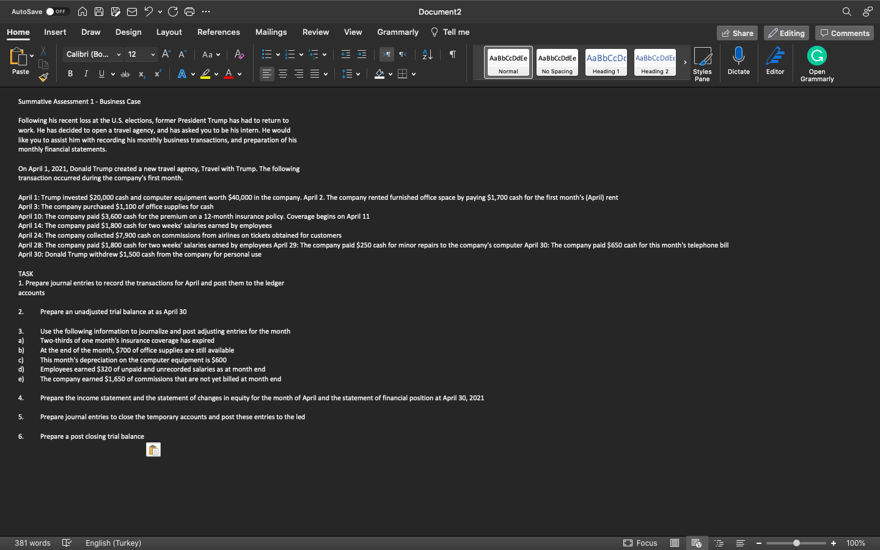Expand the font color dropdown arrow
The height and width of the screenshot is (550, 880).
(238, 74)
